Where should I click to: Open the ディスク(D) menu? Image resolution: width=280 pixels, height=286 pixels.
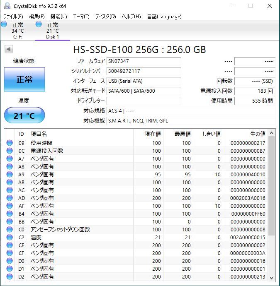[x=106, y=17]
